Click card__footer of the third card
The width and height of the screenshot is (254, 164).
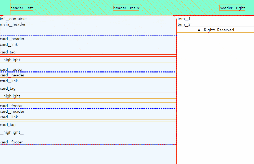click(88, 142)
